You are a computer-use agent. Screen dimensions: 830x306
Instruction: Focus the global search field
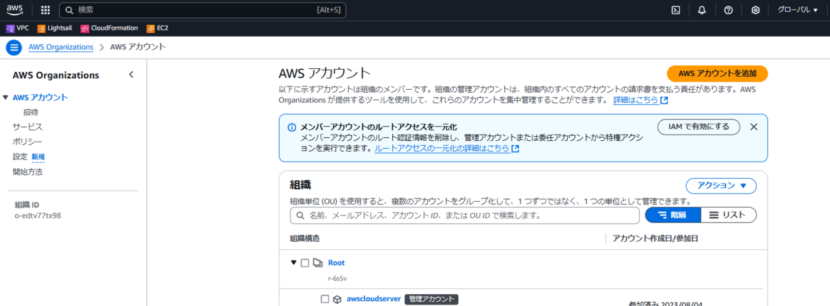pos(203,10)
